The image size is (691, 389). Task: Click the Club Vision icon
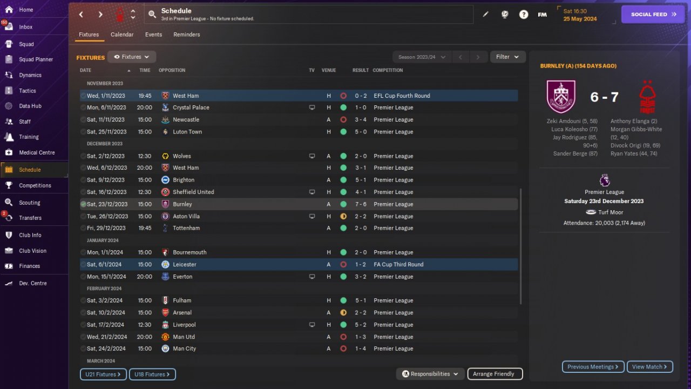[9, 251]
